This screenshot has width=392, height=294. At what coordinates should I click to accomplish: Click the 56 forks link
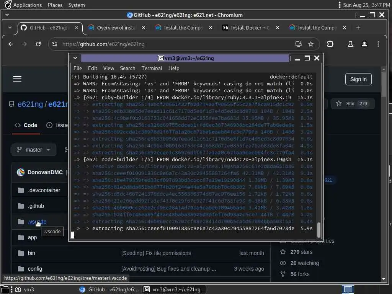[300, 274]
